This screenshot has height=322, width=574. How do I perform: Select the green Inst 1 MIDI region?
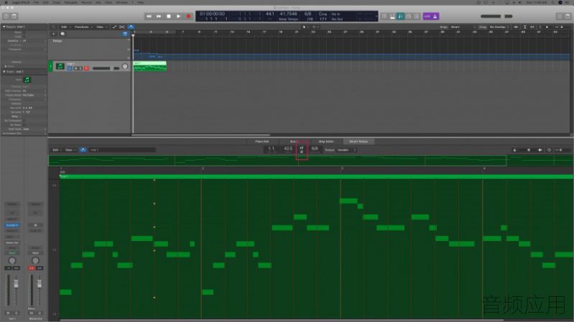coord(149,66)
